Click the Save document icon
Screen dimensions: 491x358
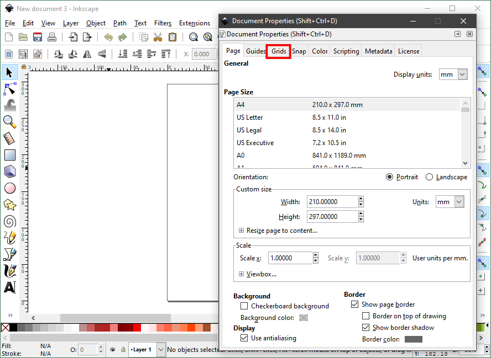coord(38,38)
